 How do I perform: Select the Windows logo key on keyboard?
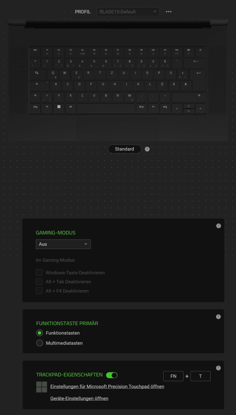click(x=59, y=107)
